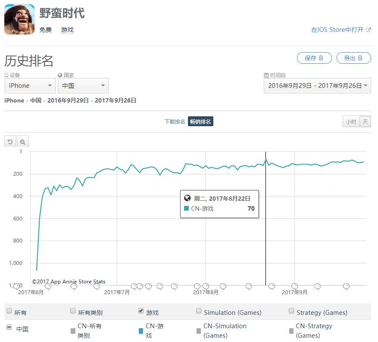Click the teal CN-游戏 legend color swatch

(x=141, y=331)
